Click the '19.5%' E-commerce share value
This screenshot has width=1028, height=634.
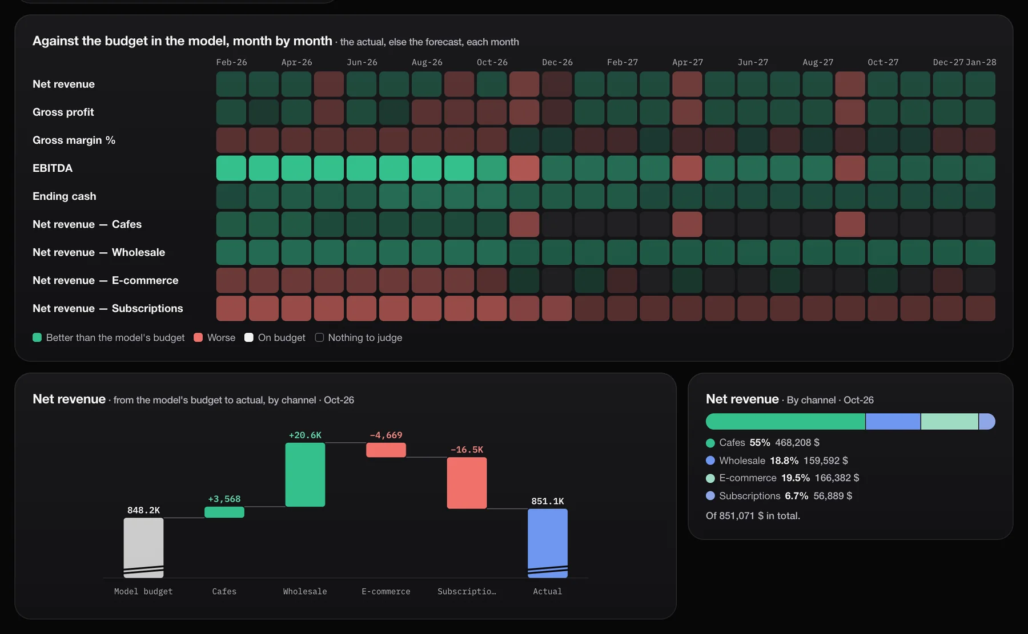[796, 478]
